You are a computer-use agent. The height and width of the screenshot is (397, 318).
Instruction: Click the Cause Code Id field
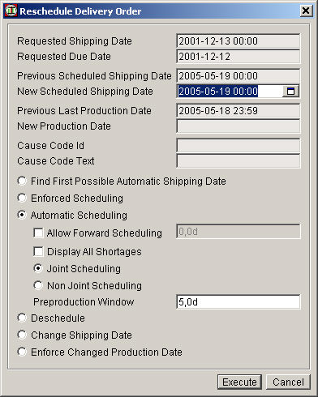238,146
